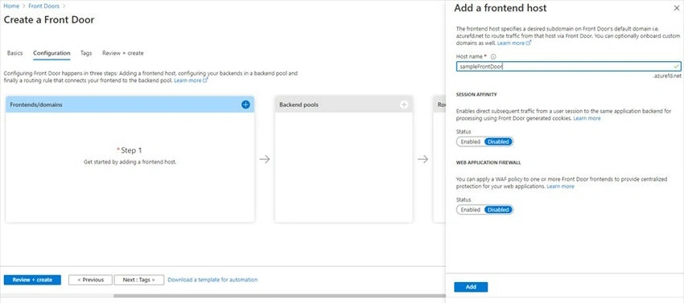Image resolution: width=684 pixels, height=303 pixels.
Task: Click the Front Doors breadcrumb link
Action: (x=43, y=6)
